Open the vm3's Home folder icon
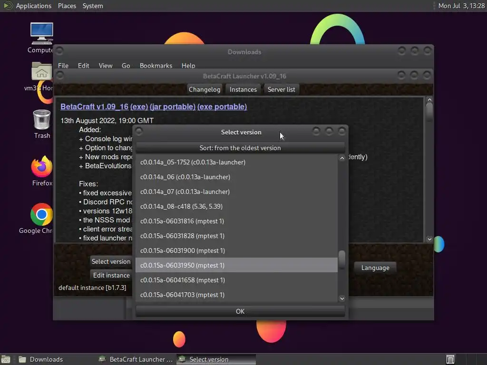 [42, 72]
